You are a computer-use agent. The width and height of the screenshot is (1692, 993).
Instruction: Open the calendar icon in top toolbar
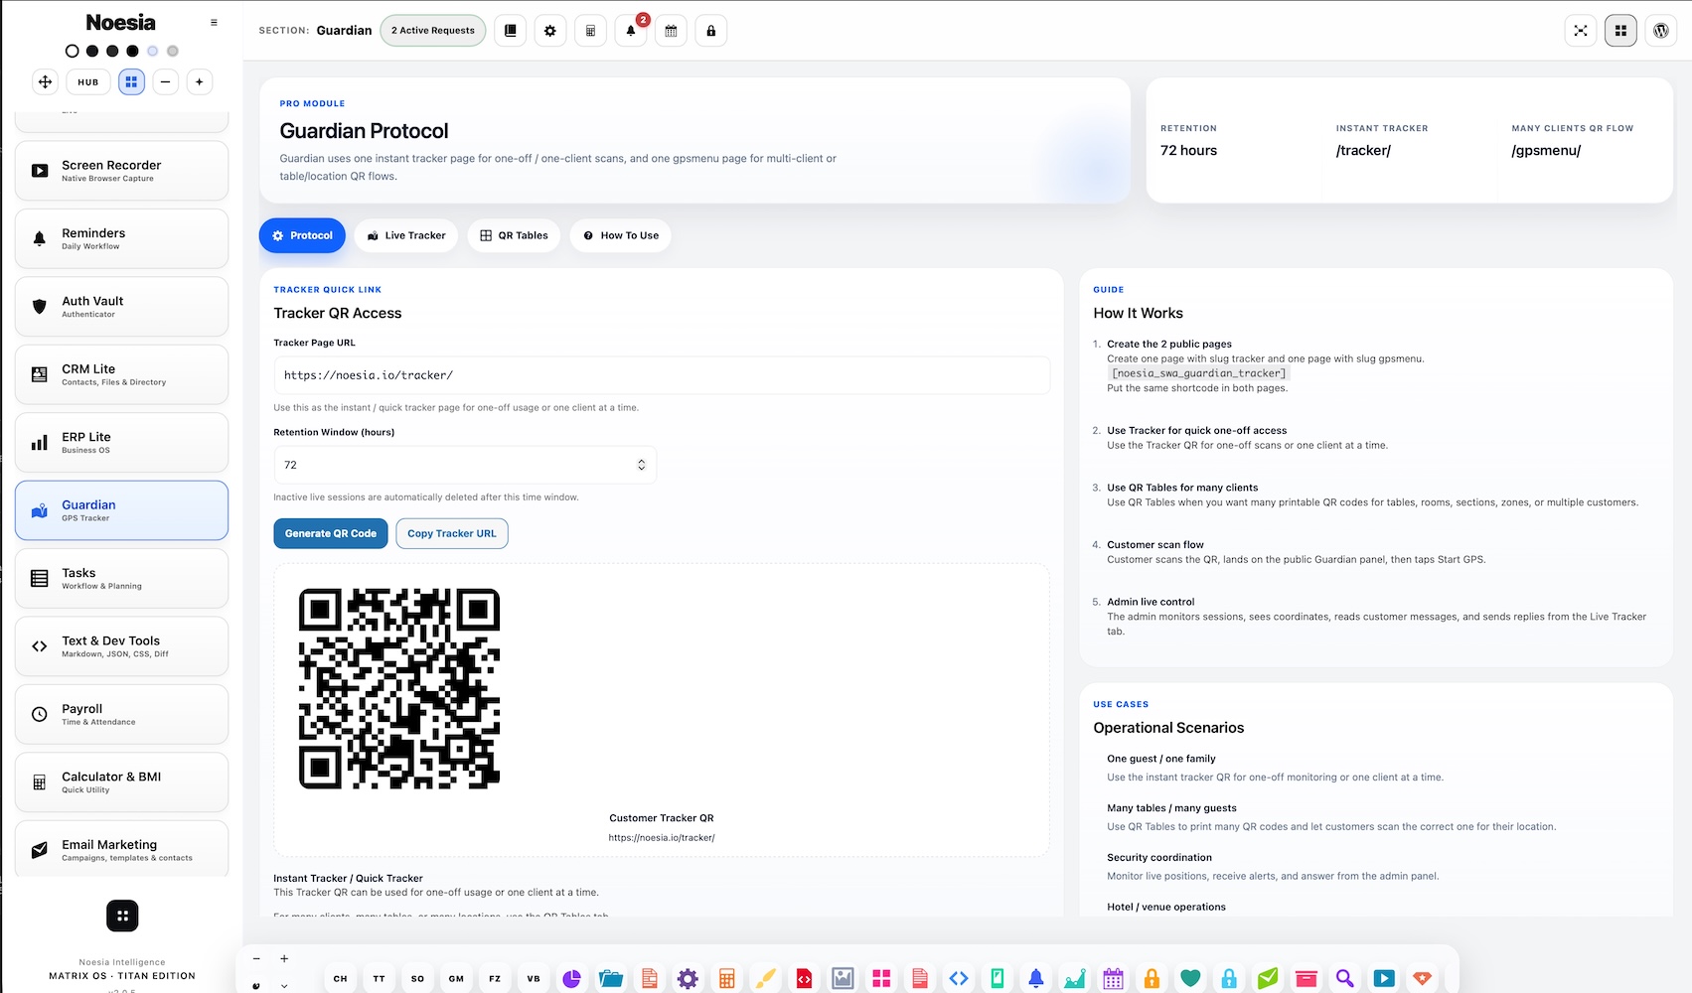tap(671, 31)
